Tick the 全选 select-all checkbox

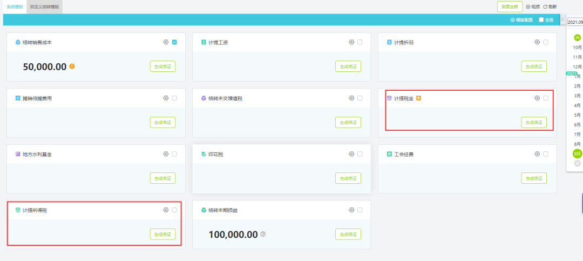[x=541, y=20]
